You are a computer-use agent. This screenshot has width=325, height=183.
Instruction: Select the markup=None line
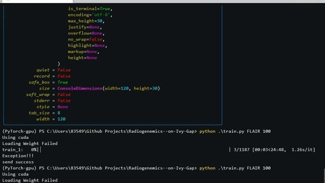(83, 52)
